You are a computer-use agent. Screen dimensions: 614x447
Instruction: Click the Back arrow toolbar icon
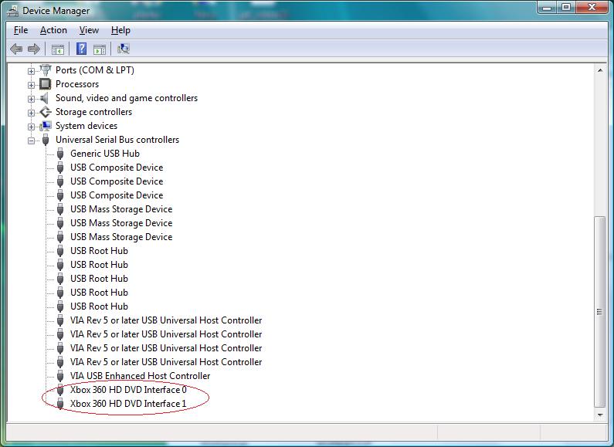(16, 49)
